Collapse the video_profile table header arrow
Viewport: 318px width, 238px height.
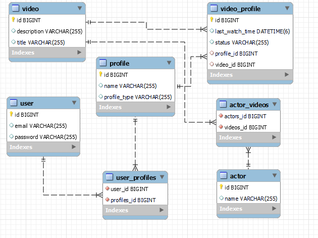tap(287, 8)
